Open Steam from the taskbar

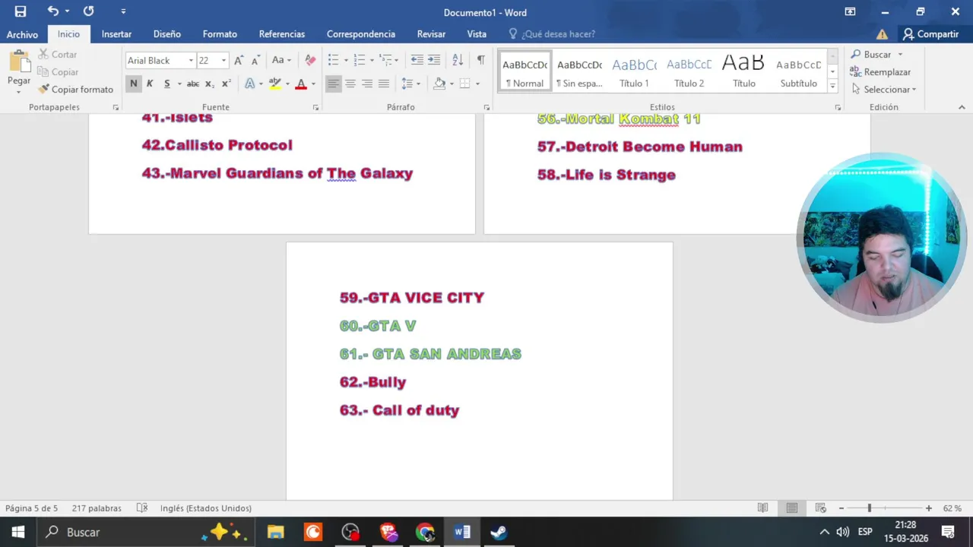499,532
